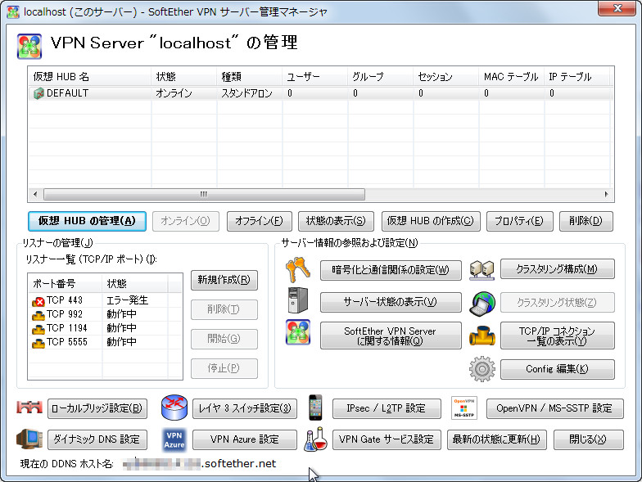The image size is (642, 482).
Task: Open 暗号化と通信関係の設定(W)
Action: coord(391,270)
